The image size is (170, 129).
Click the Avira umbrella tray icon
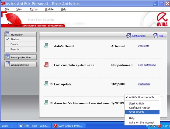pos(159,126)
